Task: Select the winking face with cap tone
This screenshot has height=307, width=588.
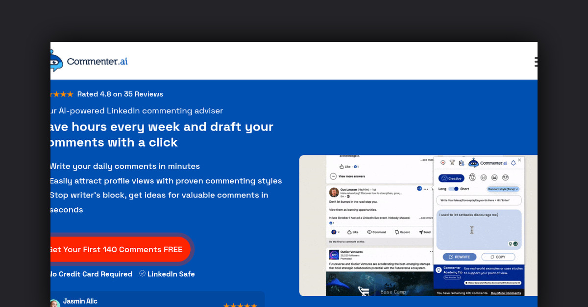Action: tap(472, 177)
